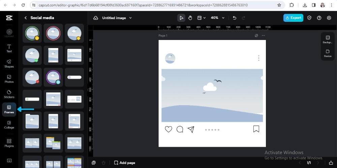Viewport: 337px width, 168px height.
Task: Go back from Social media category
Action: (26, 18)
